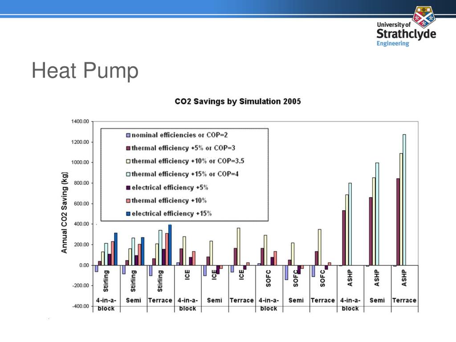Select the ASHP 4-in-a-block maroon COP=3 bar
This screenshot has height=342, width=456.
coord(344,238)
